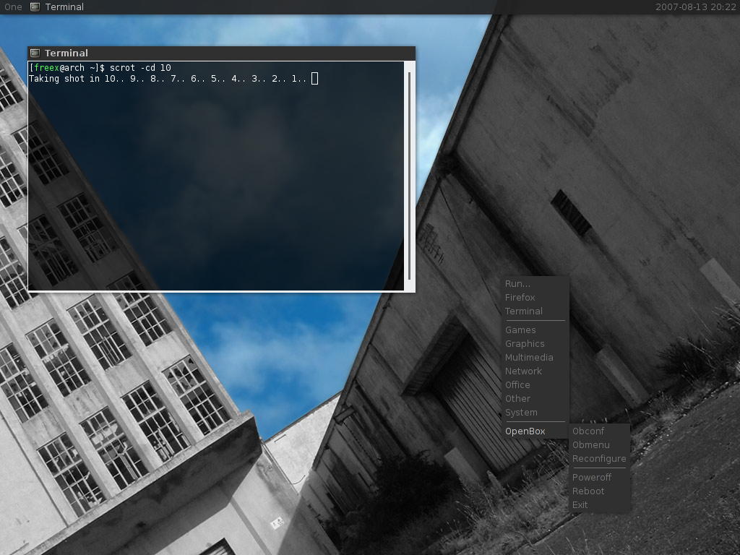Click the Terminal task in the top panel

(x=57, y=7)
